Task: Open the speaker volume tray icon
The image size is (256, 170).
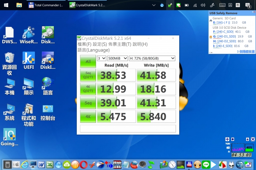Action: (x=203, y=5)
